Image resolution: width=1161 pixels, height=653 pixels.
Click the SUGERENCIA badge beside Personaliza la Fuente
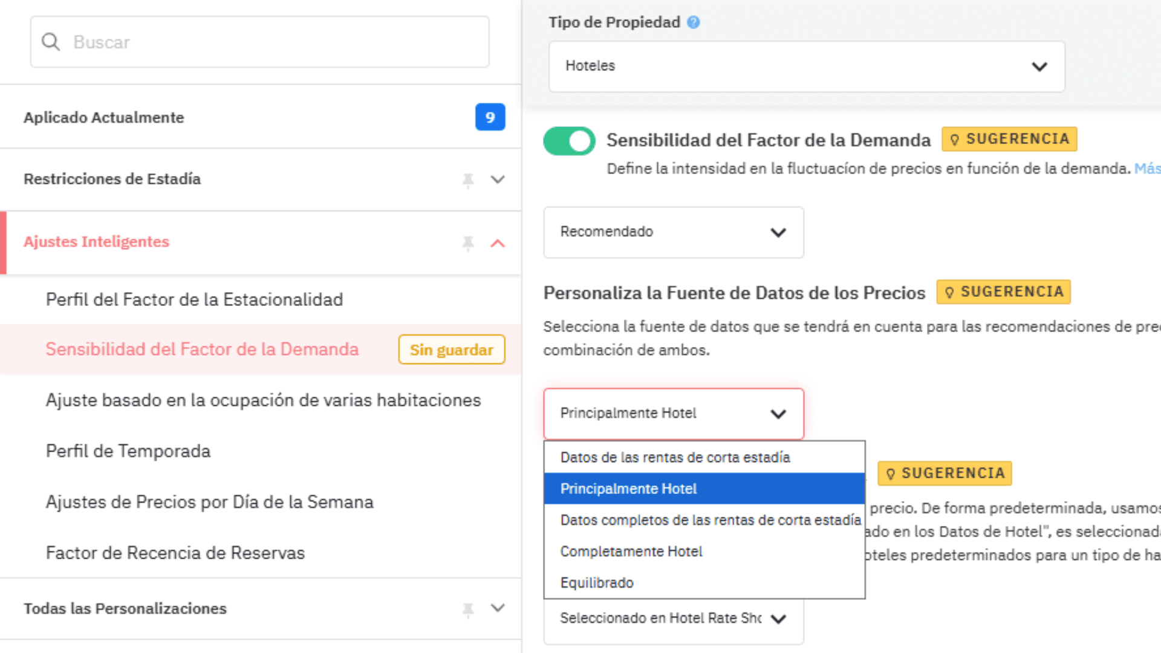coord(1003,292)
